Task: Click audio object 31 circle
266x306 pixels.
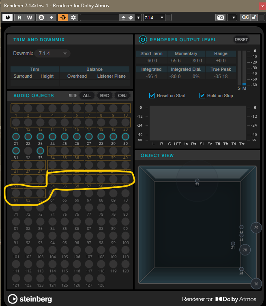Action: tap(16, 151)
